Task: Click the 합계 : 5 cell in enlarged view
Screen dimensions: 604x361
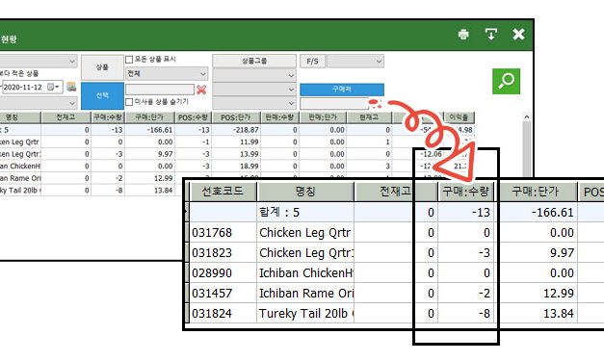Action: (305, 213)
